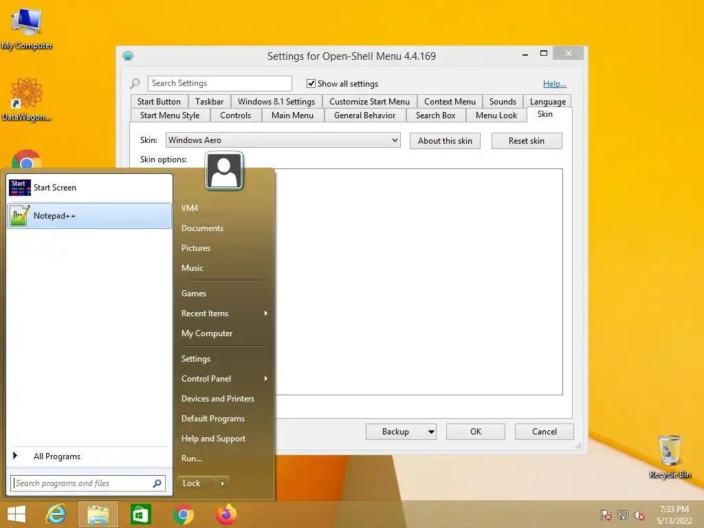Screen dimensions: 704x528
Task: Click Cancel in the settings dialog
Action: pos(544,432)
